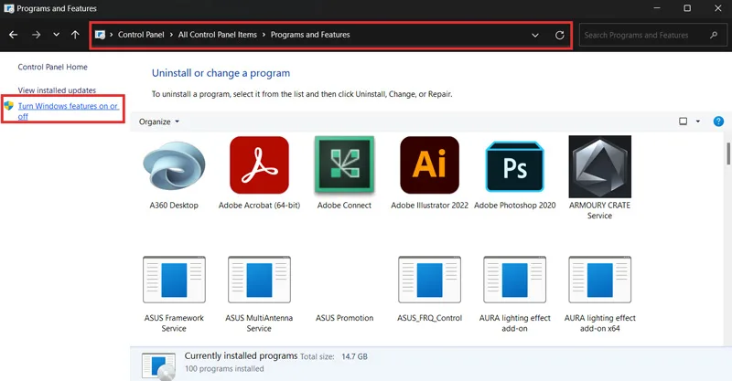Open the help question mark icon
Image resolution: width=732 pixels, height=381 pixels.
point(718,122)
